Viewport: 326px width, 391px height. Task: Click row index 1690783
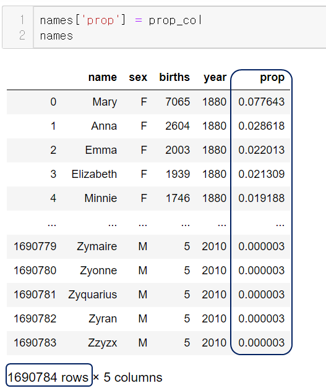click(x=35, y=343)
